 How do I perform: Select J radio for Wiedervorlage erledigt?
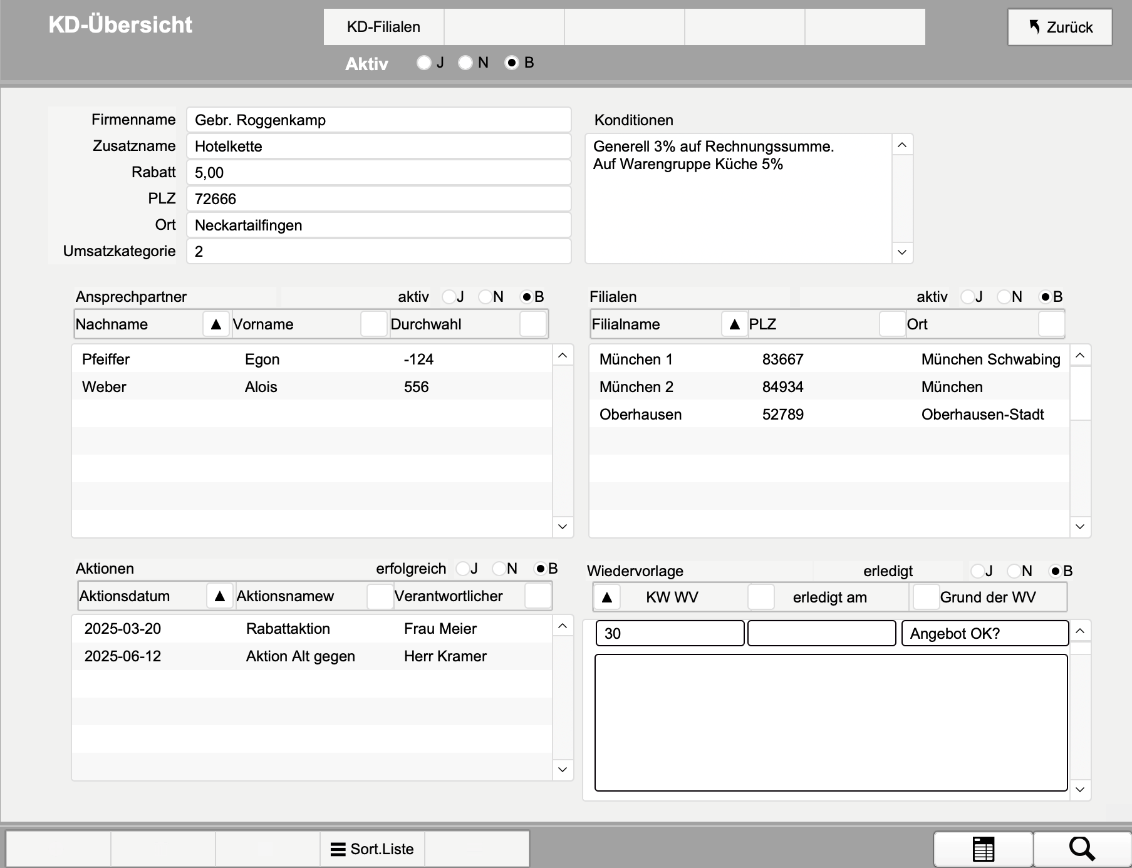[x=977, y=571]
